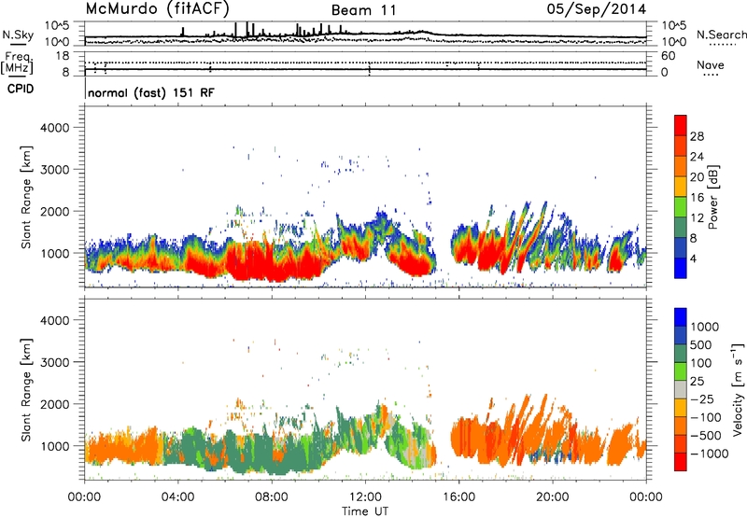Screen dimensions: 747x517
Task: Select the 2000 range tick in the velocity panel
Action: (x=54, y=404)
